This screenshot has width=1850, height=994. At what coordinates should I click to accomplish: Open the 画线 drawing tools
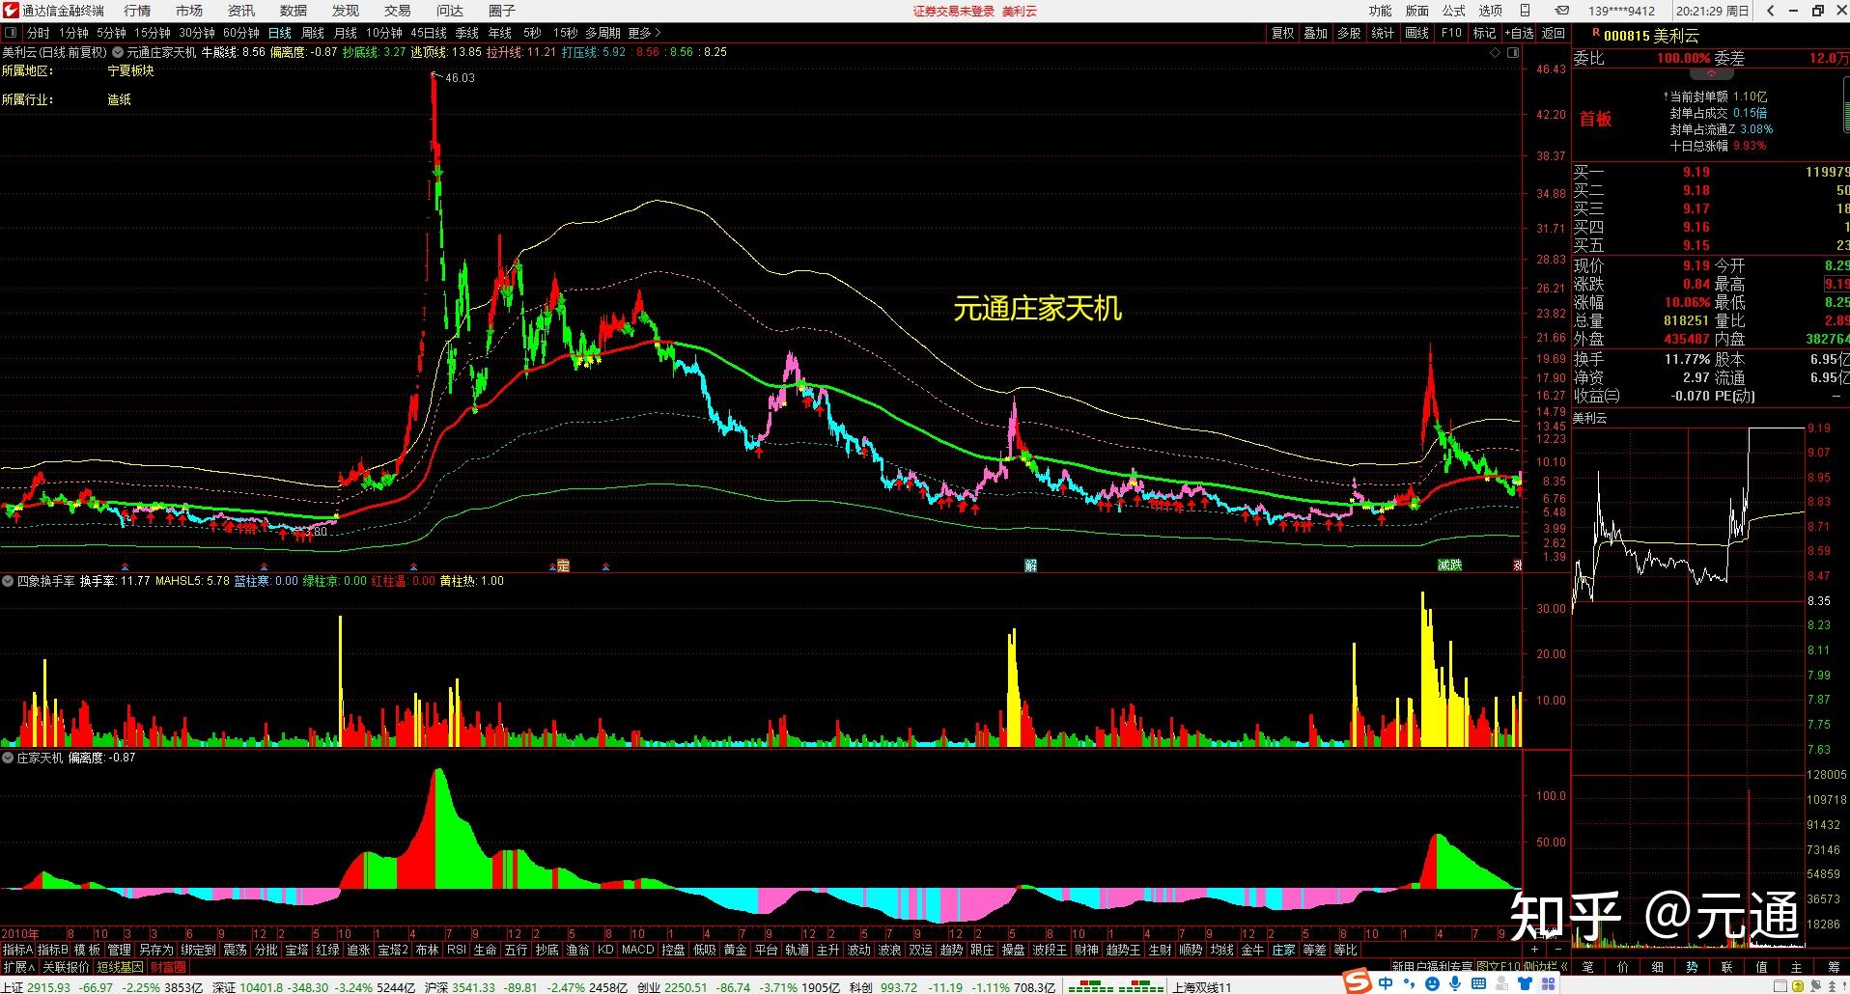click(x=1416, y=33)
